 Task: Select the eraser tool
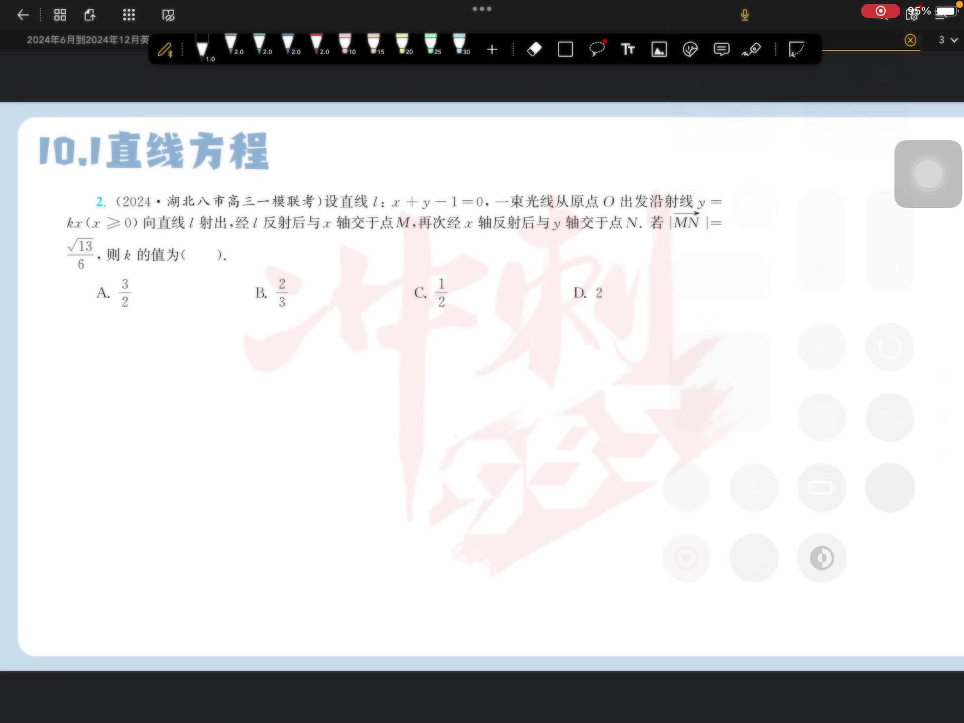534,49
